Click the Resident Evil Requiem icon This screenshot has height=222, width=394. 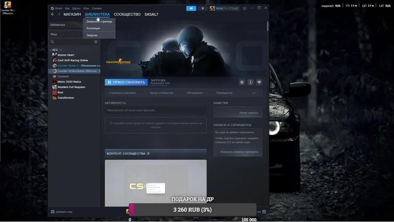[x=54, y=87]
